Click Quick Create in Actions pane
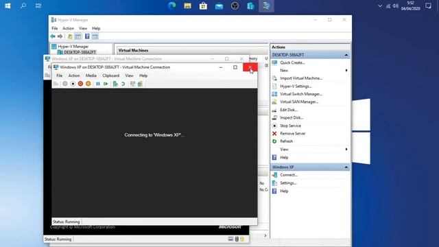Viewport: 439px width, 247px height. [292, 62]
